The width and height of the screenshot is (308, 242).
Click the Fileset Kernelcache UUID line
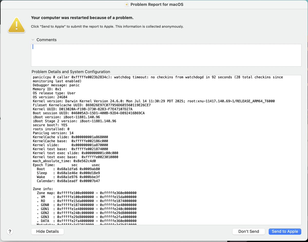click(x=92, y=105)
